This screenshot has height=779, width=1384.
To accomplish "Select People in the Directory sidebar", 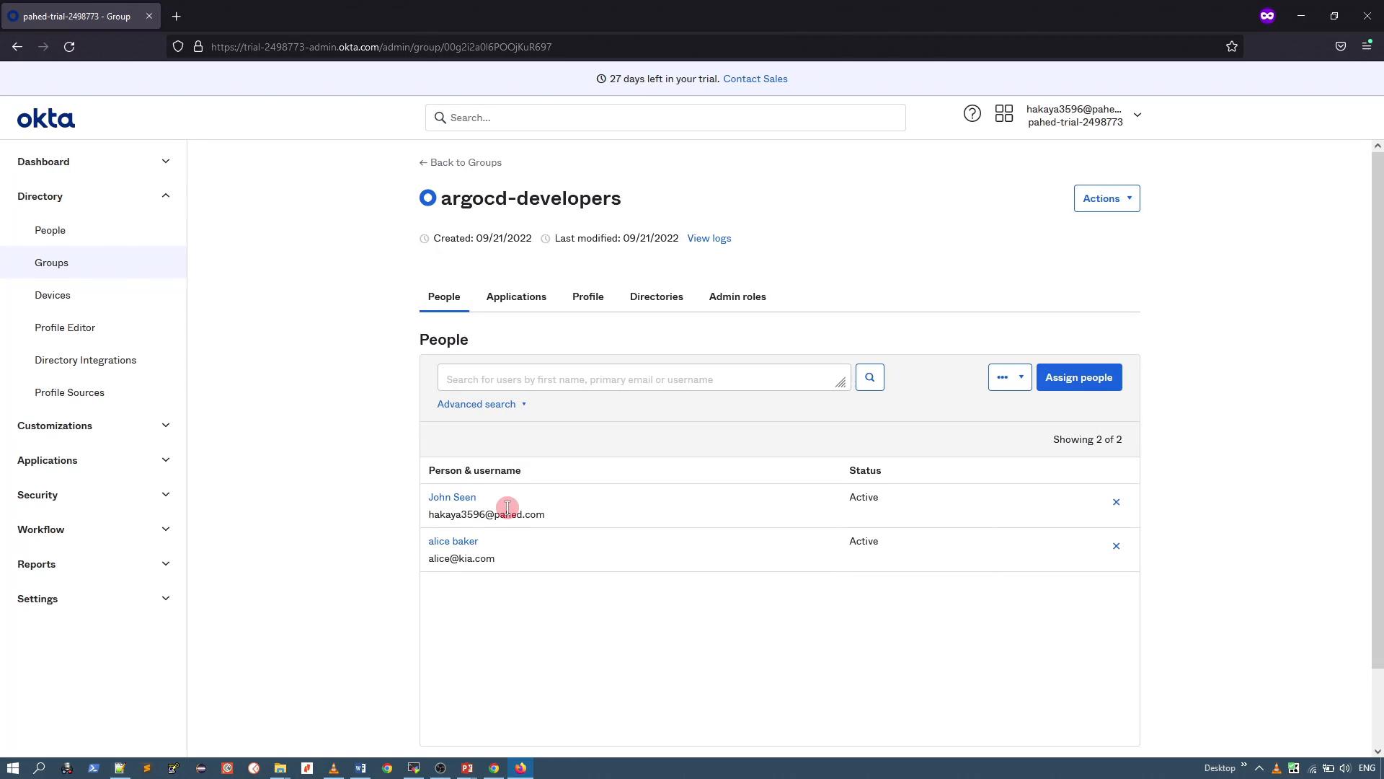I will [x=93, y=230].
